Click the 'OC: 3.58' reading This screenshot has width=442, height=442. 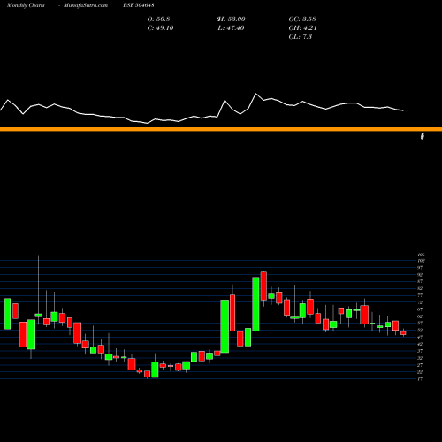(x=302, y=19)
